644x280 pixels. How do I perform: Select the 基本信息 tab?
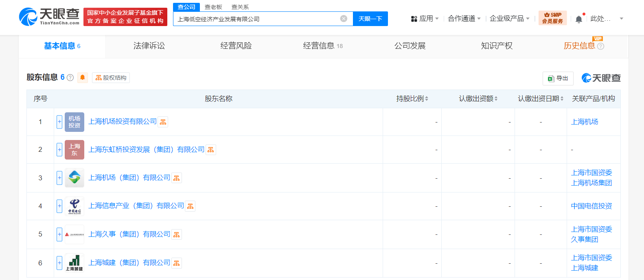(62, 46)
